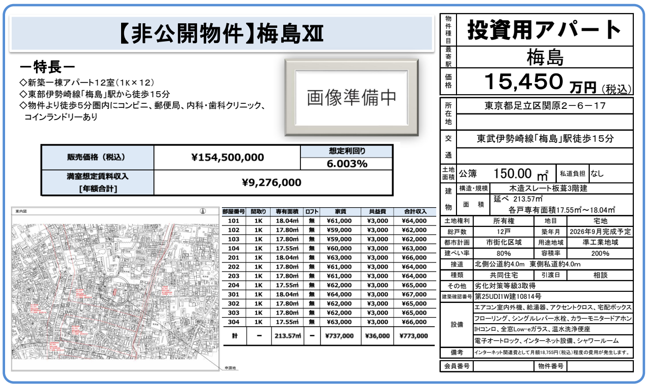Click the 画像準備中 image placeholder
Image resolution: width=647 pixels, height=384 pixels.
pos(352,98)
